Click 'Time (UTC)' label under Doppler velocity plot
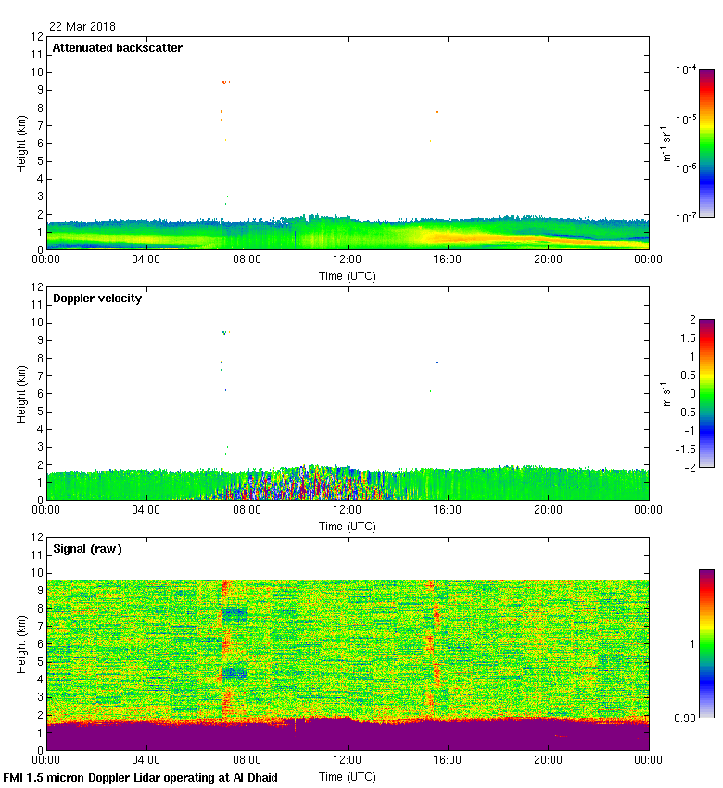This screenshot has width=723, height=788. (x=348, y=526)
